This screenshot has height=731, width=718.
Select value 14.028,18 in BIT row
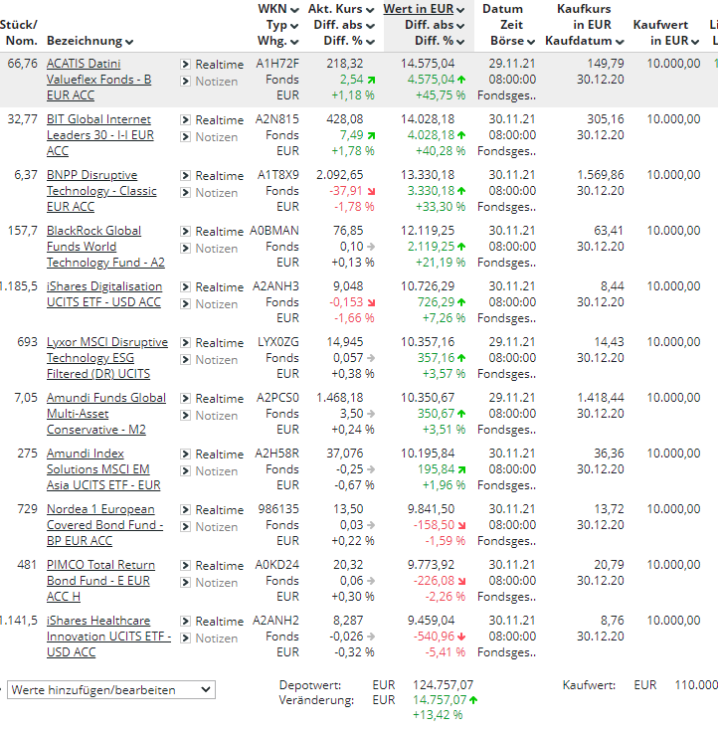[x=428, y=119]
